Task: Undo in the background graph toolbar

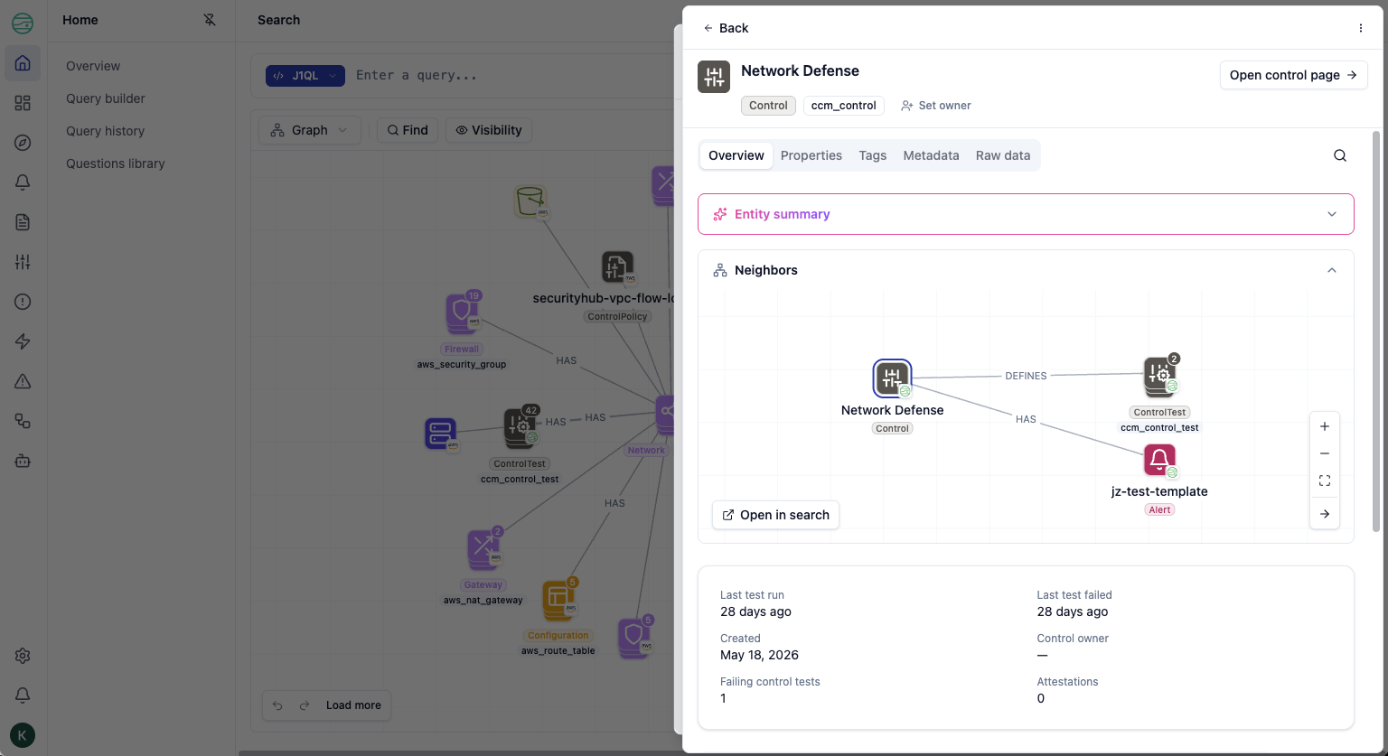Action: tap(277, 705)
